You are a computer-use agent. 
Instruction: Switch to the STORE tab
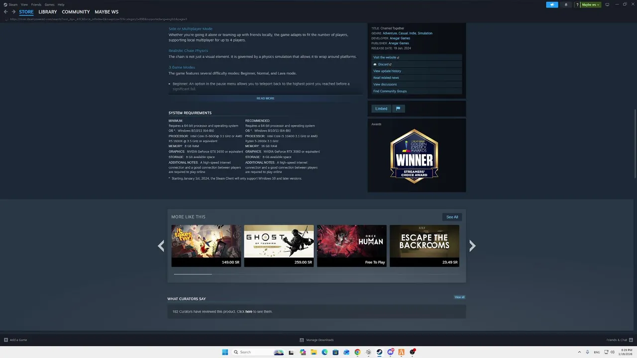(x=26, y=12)
